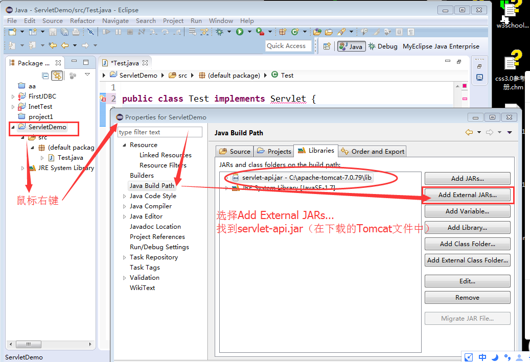Image resolution: width=530 pixels, height=362 pixels.
Task: Toggle Show Whitespace Characters icon
Action: (411, 32)
